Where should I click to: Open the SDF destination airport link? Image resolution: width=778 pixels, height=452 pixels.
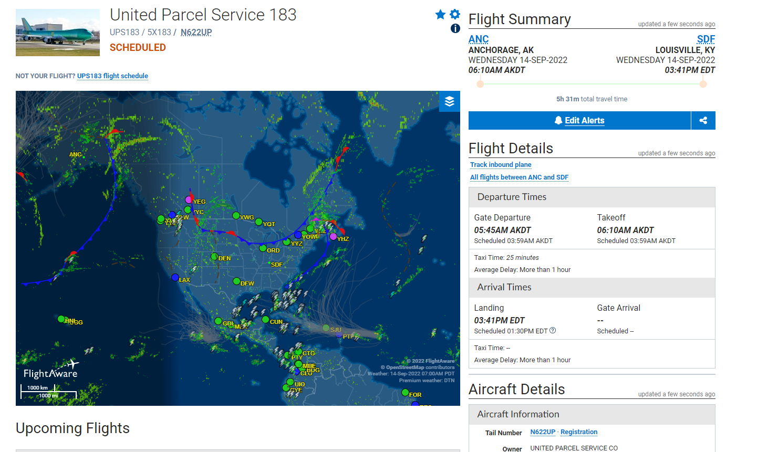706,39
